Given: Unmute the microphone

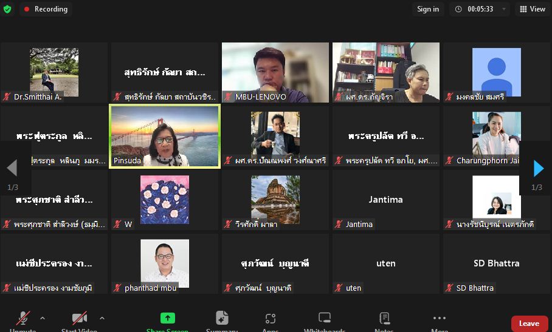Looking at the screenshot, I should 23,319.
